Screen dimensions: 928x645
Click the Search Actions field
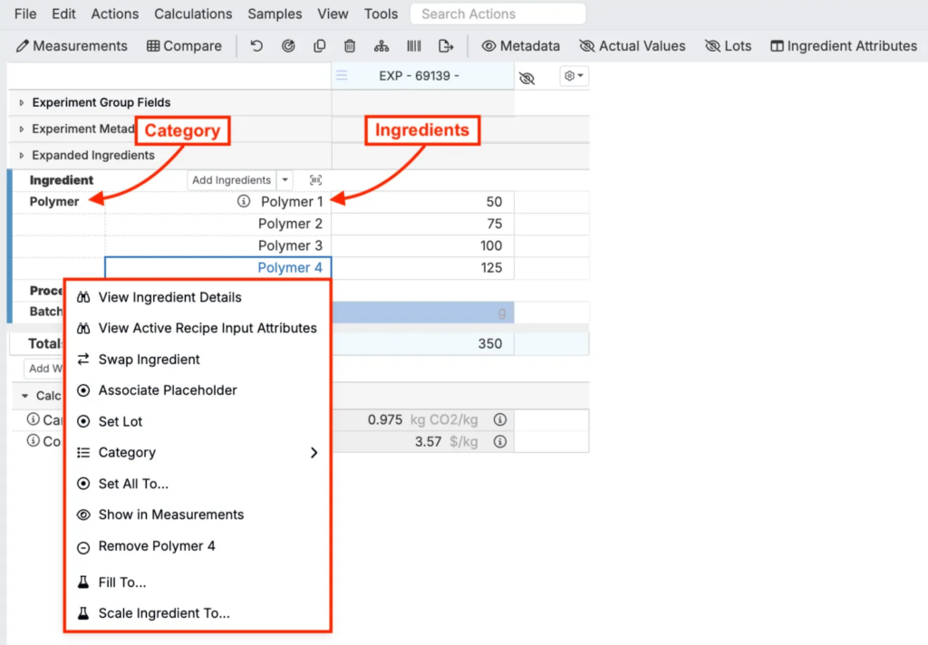(x=498, y=14)
